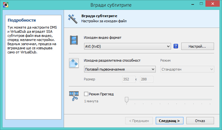Click the < Предишен button
This screenshot has height=130, width=222.
pyautogui.click(x=139, y=121)
